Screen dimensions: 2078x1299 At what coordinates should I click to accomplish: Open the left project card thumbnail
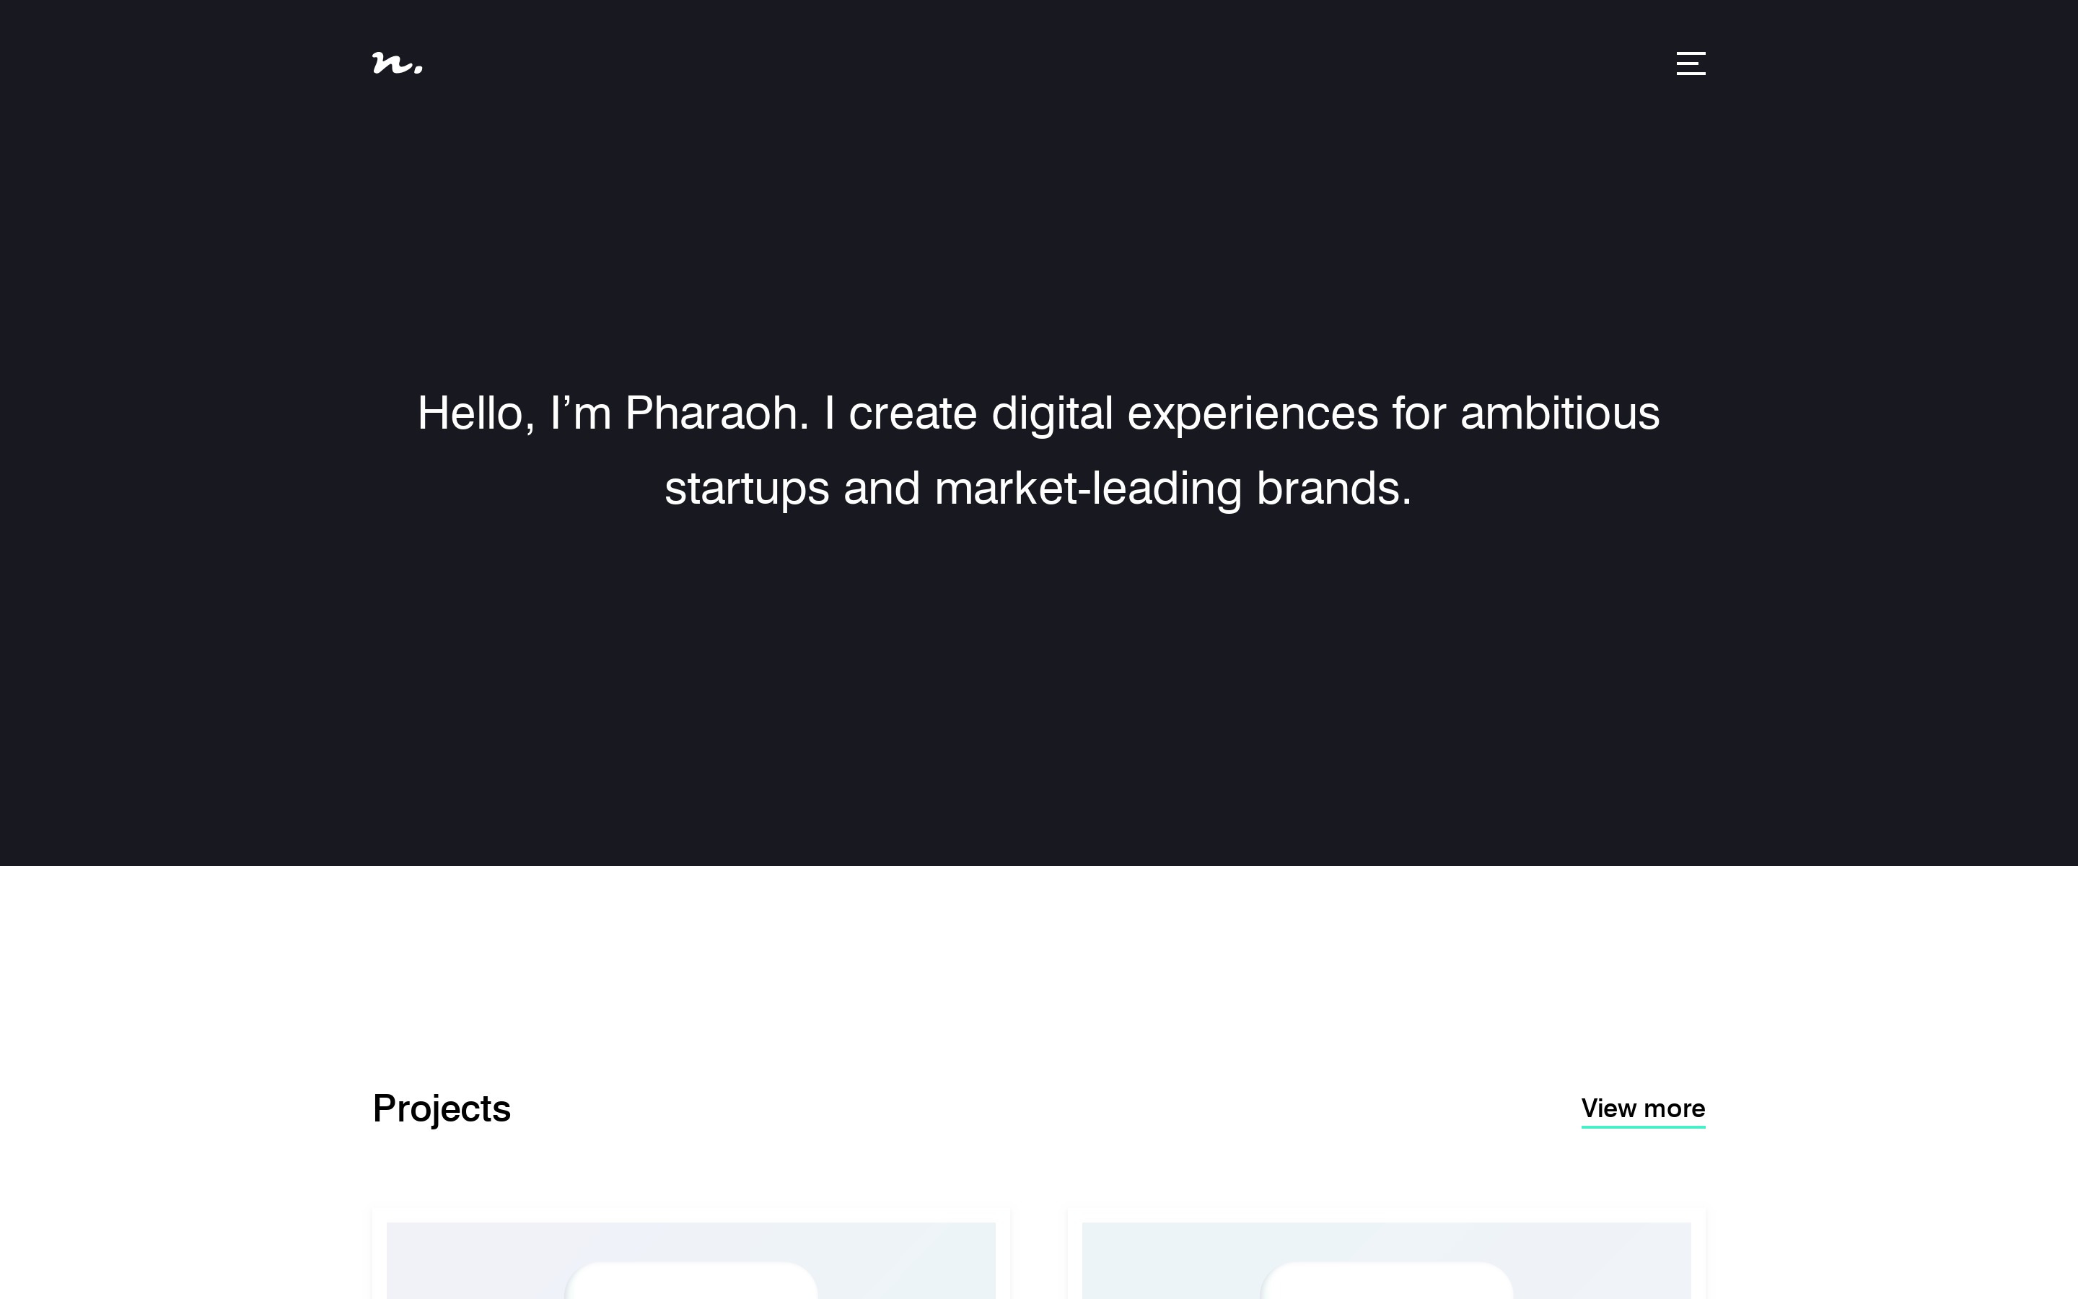click(691, 1260)
